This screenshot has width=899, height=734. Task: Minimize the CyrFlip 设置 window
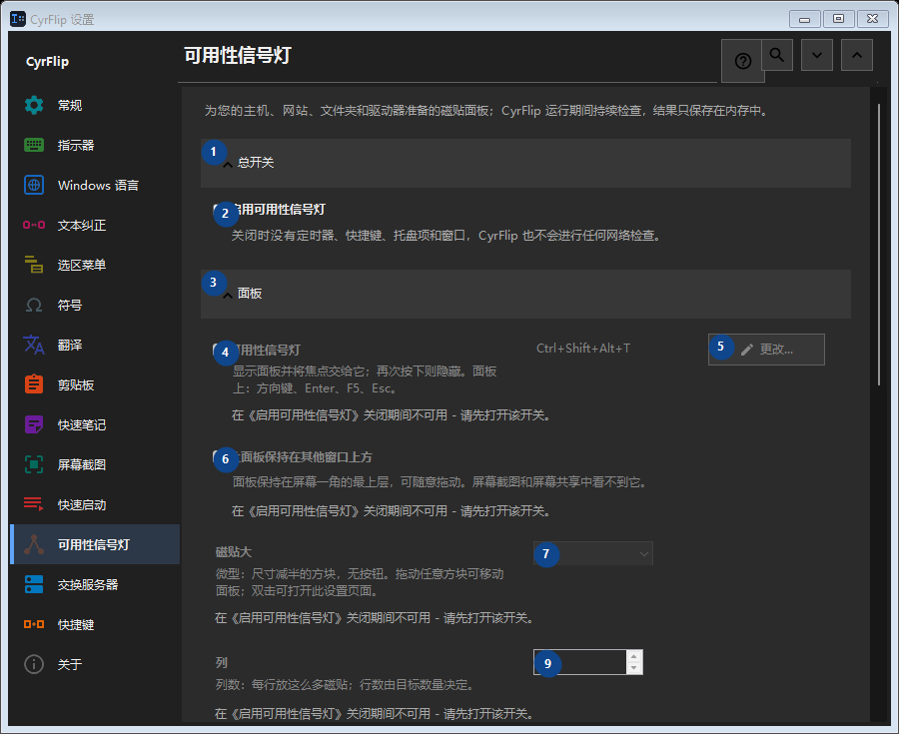coord(804,19)
